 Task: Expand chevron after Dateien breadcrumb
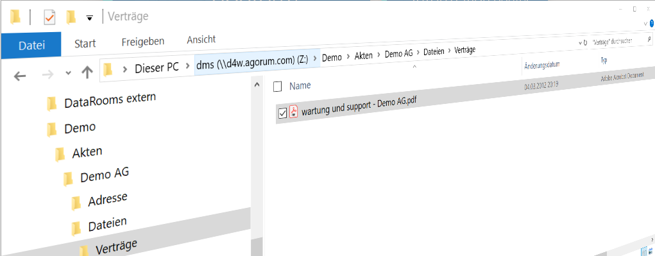point(450,51)
